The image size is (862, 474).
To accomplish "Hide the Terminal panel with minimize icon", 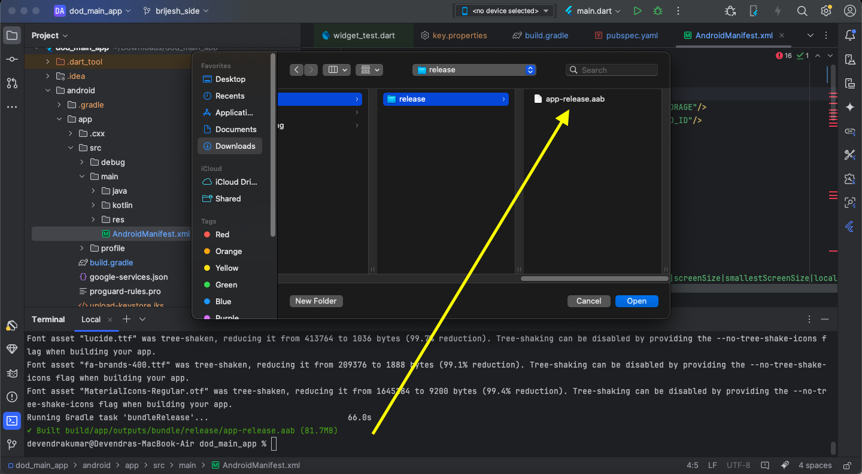I will click(825, 319).
